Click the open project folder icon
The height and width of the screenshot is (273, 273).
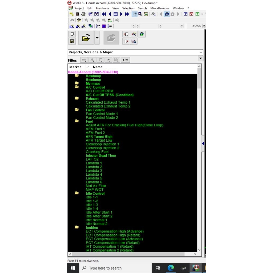click(86, 38)
